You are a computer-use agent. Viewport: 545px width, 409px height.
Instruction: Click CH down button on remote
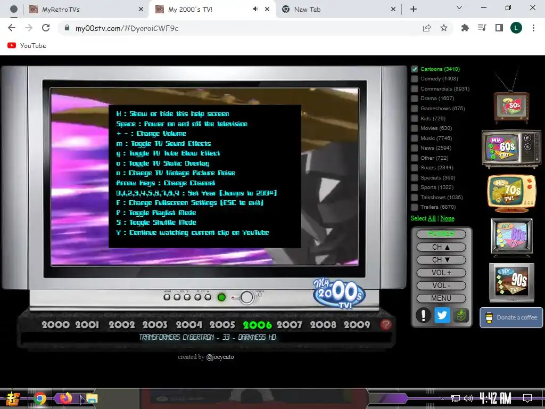click(441, 260)
